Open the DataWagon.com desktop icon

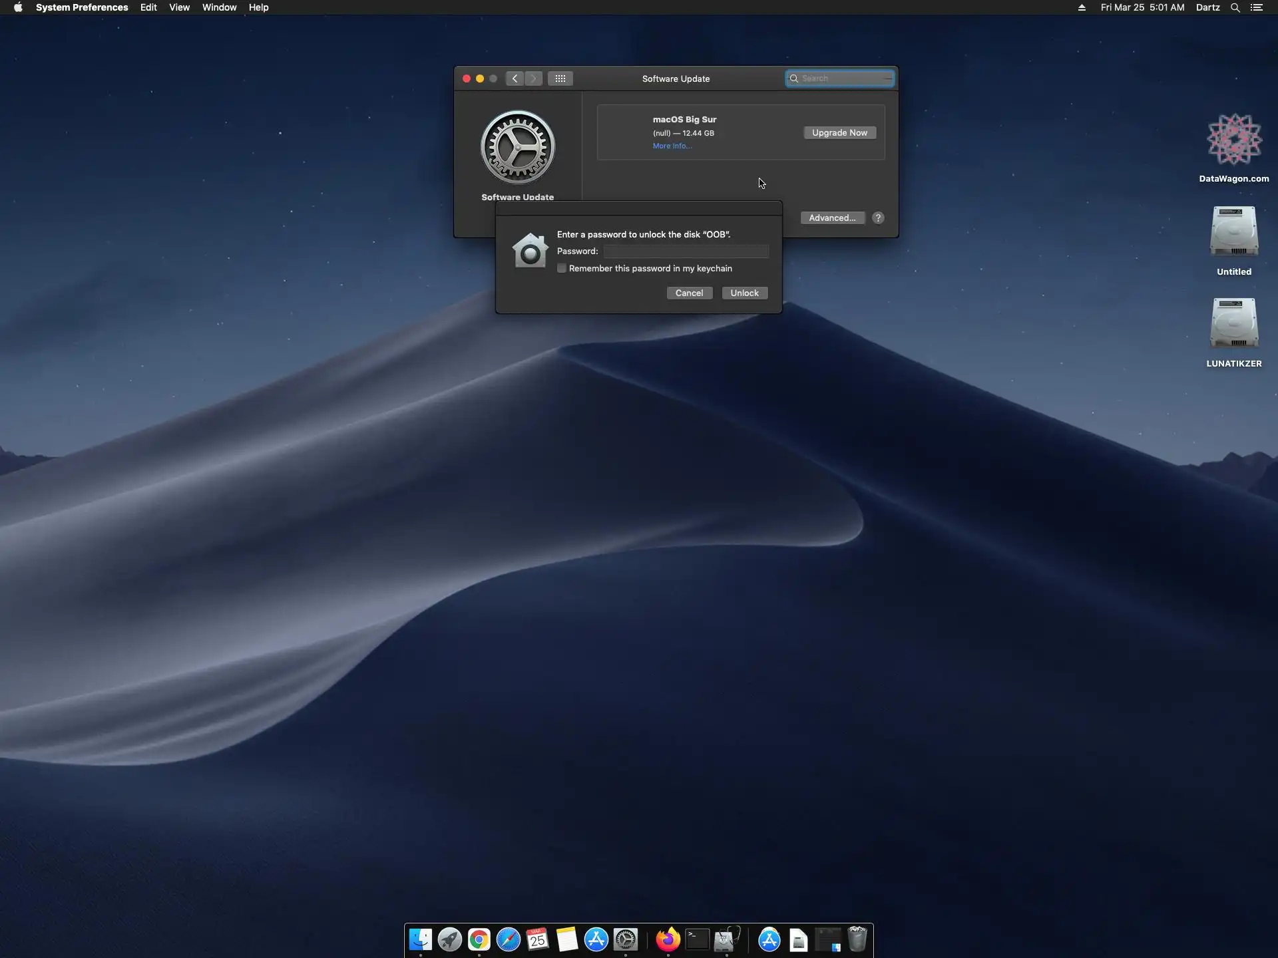1233,140
